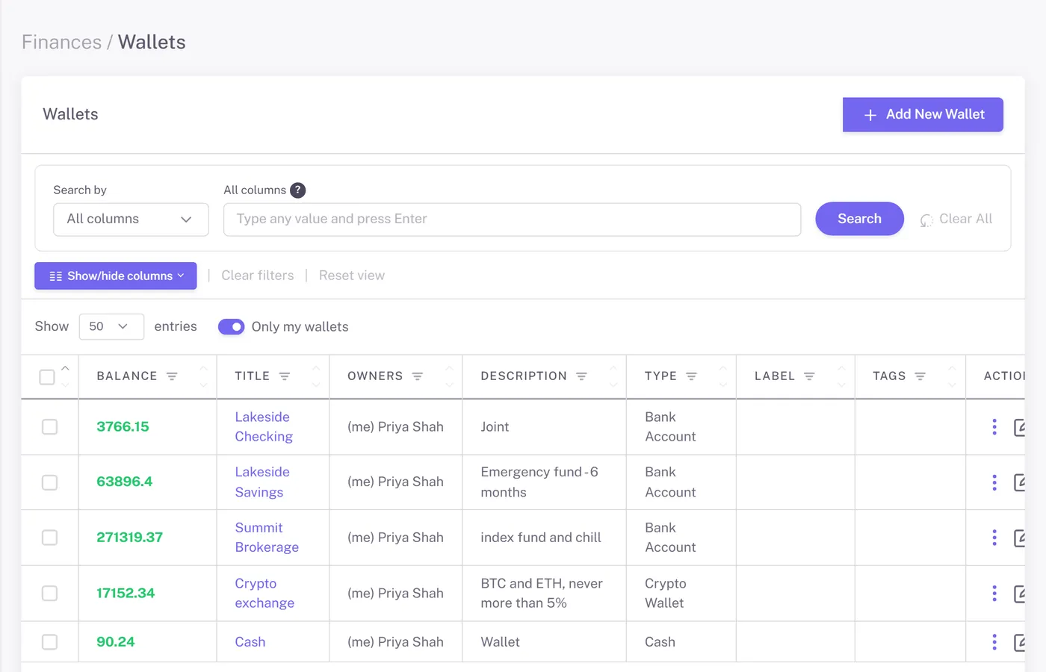Focus the search value input field
Image resolution: width=1046 pixels, height=672 pixels.
pos(512,220)
